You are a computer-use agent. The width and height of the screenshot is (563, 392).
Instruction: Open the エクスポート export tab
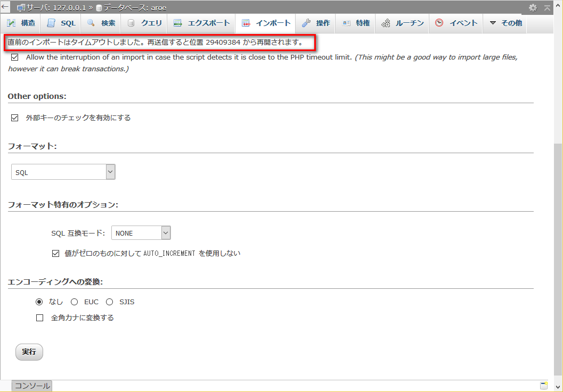[x=202, y=23]
